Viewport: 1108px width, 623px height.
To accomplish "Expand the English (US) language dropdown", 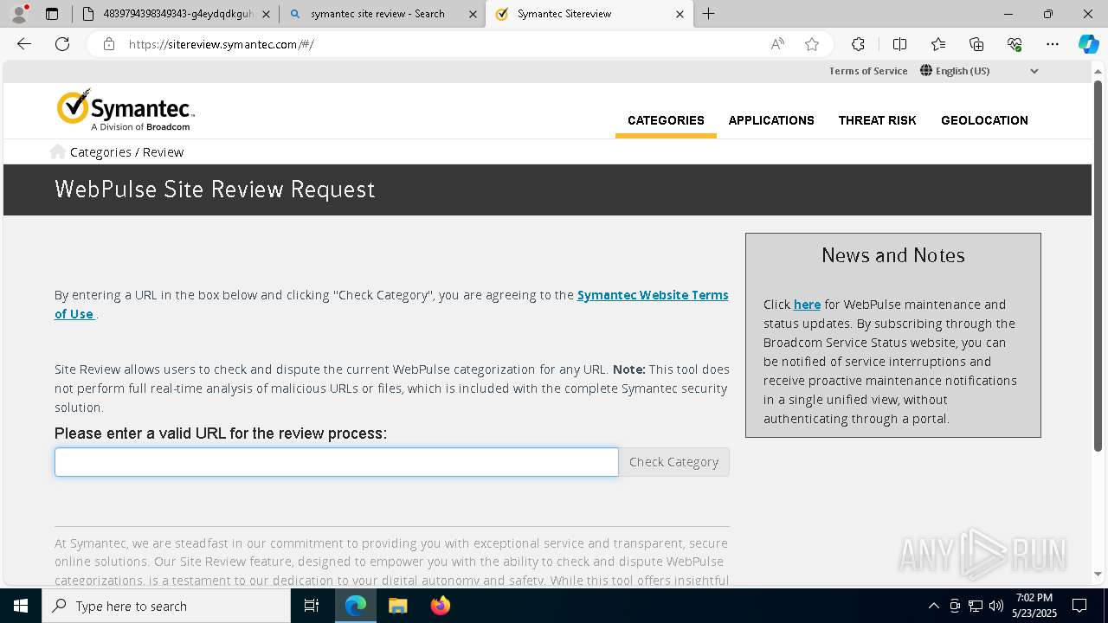I will point(979,71).
